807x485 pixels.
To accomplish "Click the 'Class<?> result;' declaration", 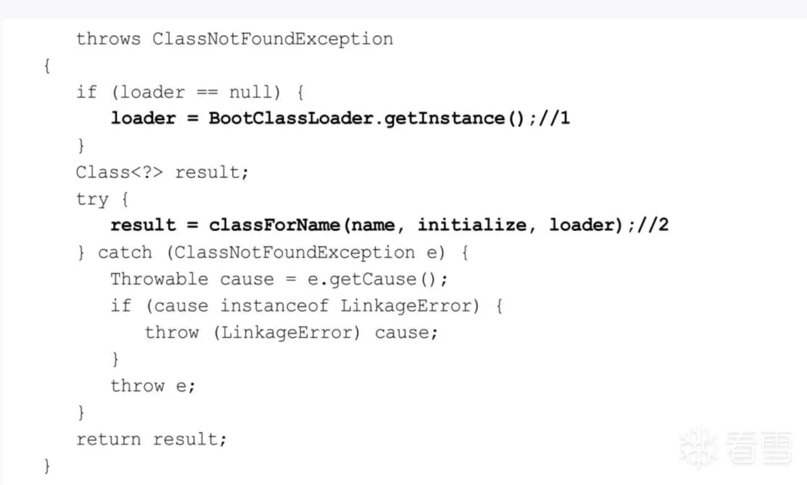I will pos(162,172).
